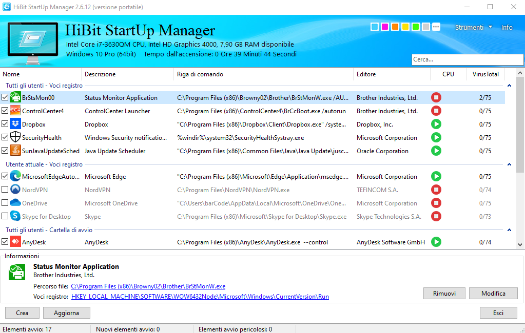Click the ControlCenter4 CC4 icon

(15, 111)
